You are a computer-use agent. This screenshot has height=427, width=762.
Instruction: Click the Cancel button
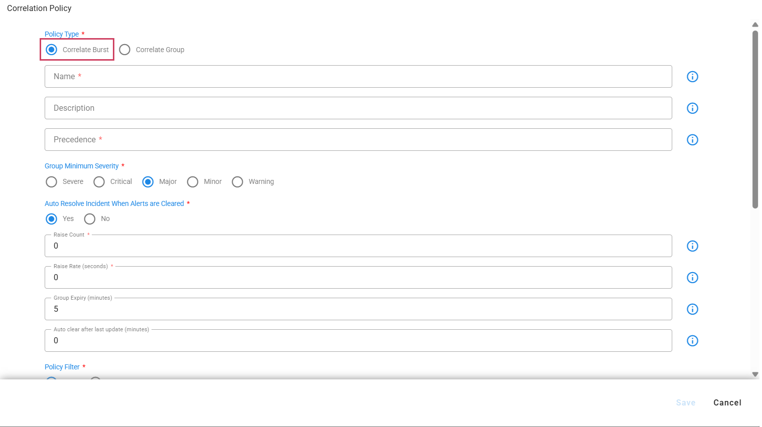727,402
